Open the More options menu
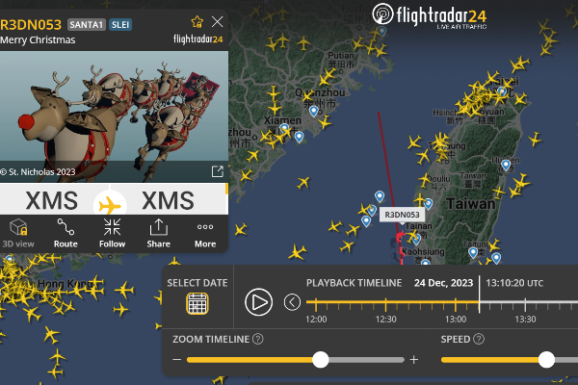The height and width of the screenshot is (385, 578). pos(205,233)
